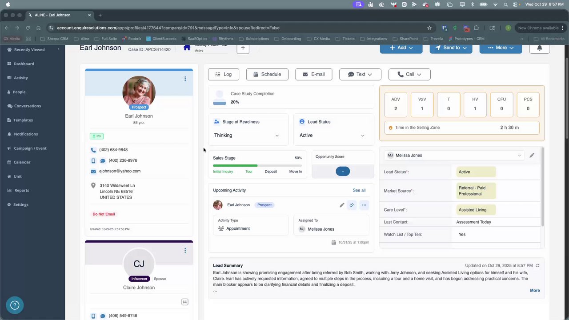Bookmark this page with the star icon
The height and width of the screenshot is (320, 569).
tap(429, 28)
